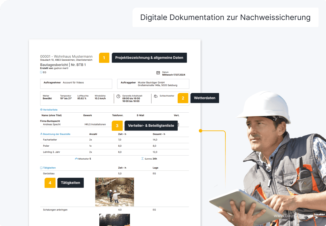
Task: Toggle the EG checkbox under Erstellt von
Action: 41,72
